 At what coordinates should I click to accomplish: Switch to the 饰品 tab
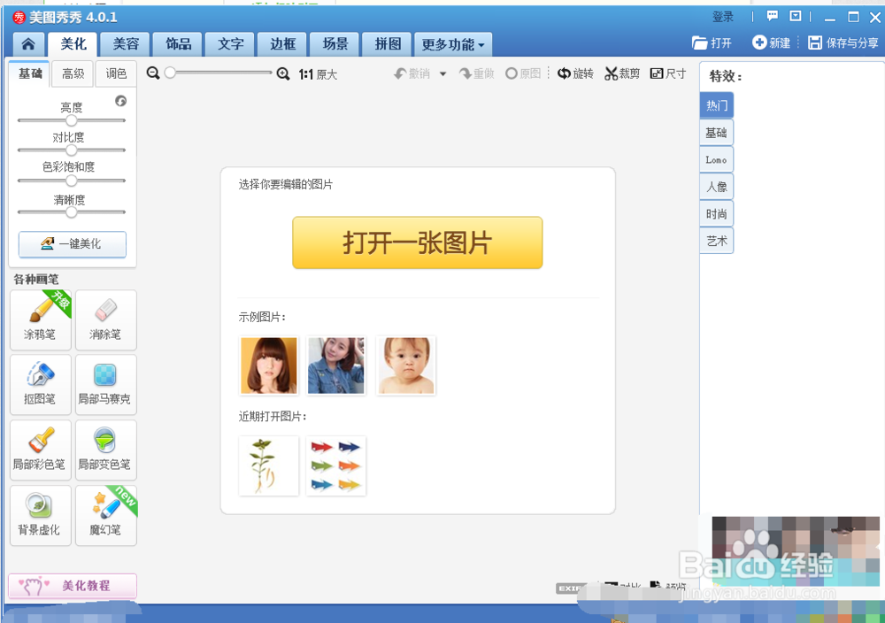tap(178, 44)
